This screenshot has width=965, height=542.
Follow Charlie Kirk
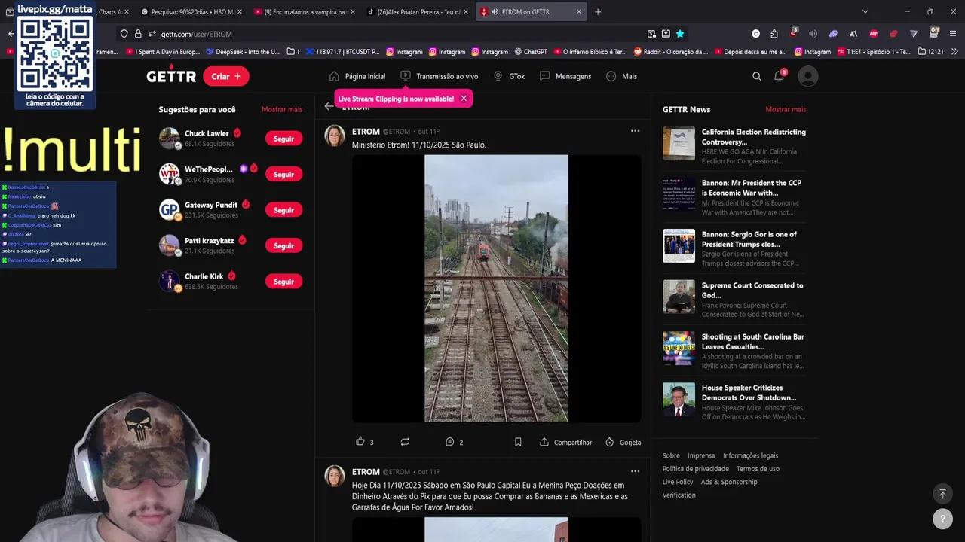click(x=283, y=282)
